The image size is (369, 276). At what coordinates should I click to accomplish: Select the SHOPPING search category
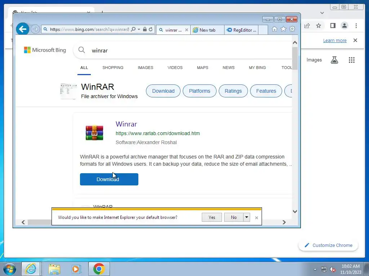[113, 68]
